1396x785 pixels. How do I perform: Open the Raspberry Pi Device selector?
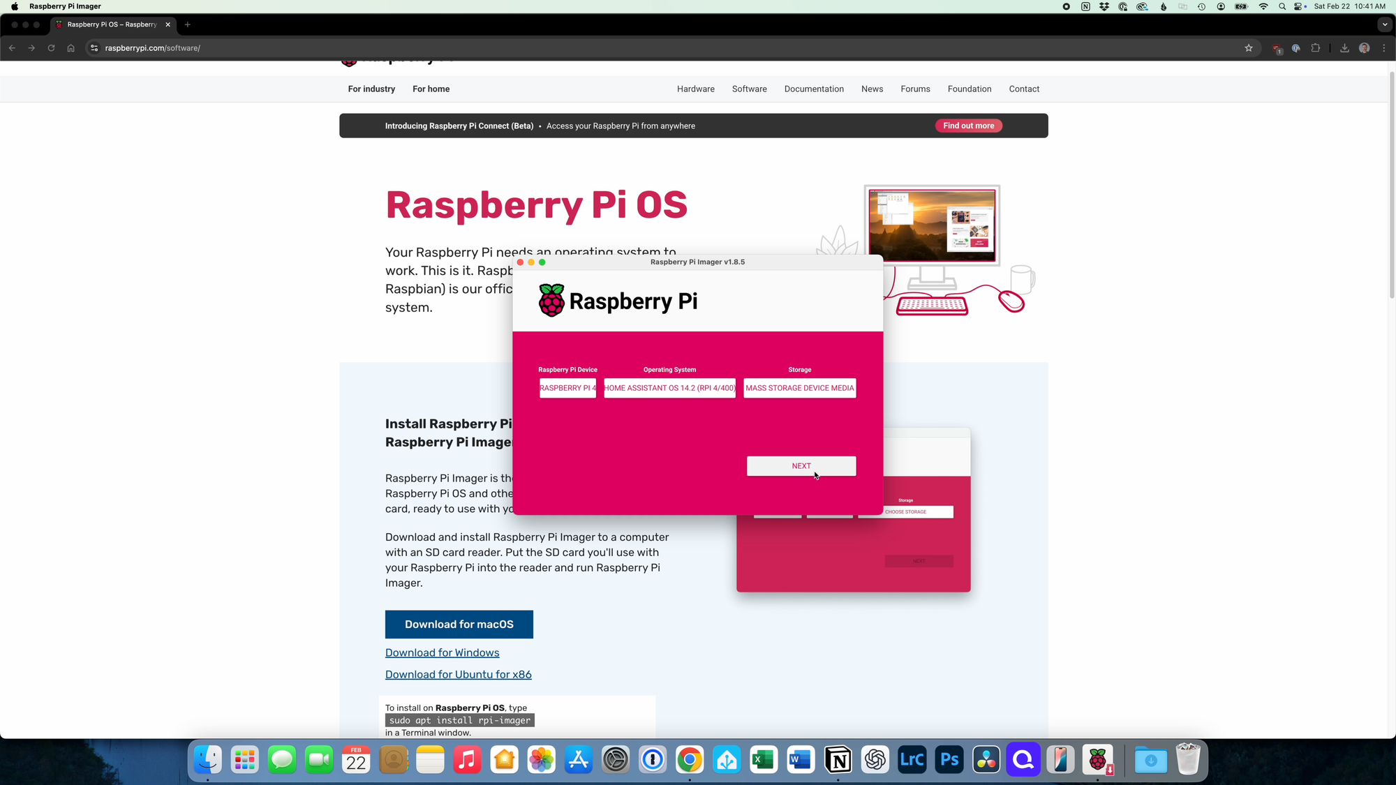pyautogui.click(x=567, y=388)
